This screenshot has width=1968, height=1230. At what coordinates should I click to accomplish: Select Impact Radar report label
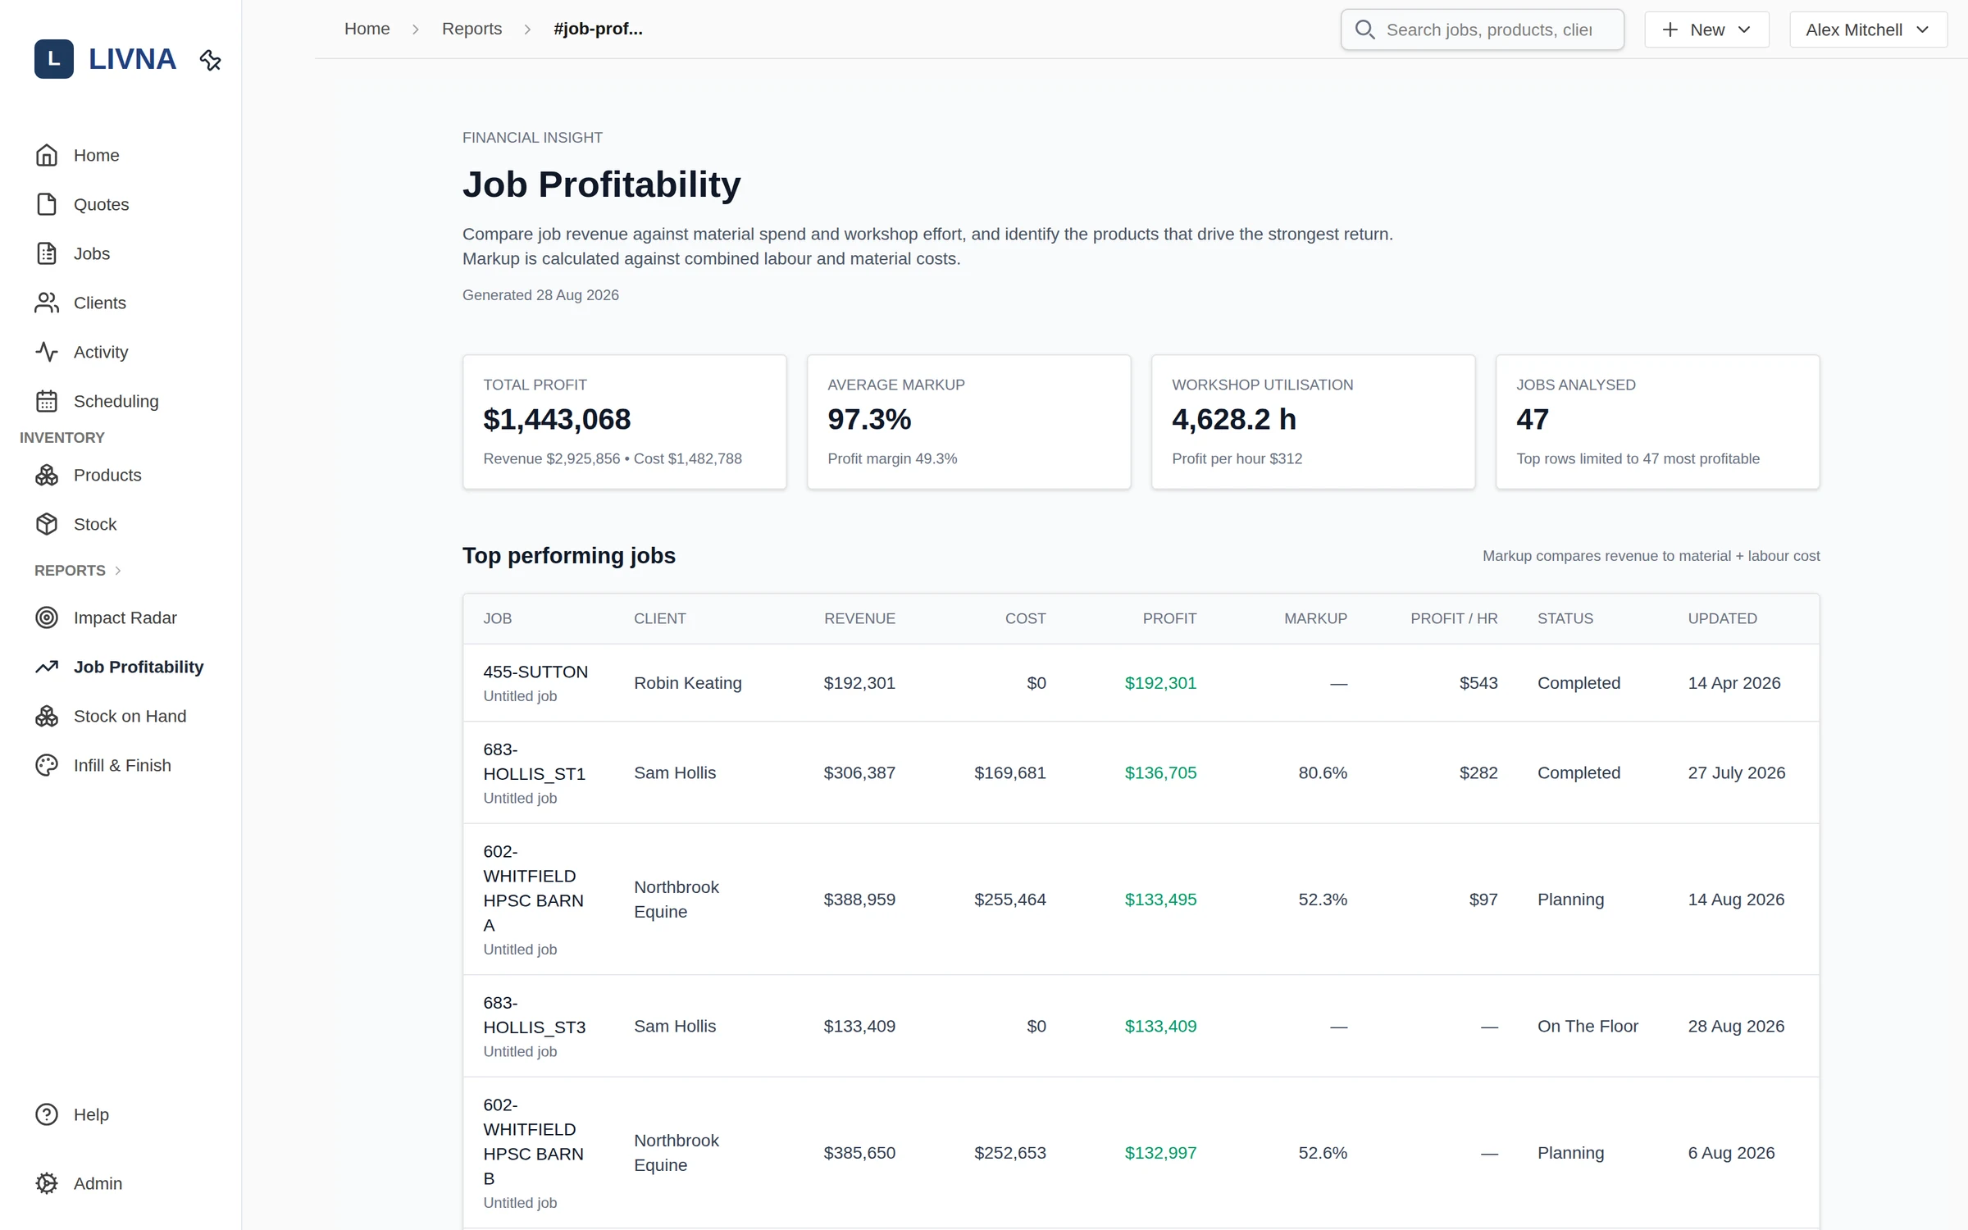coord(125,617)
